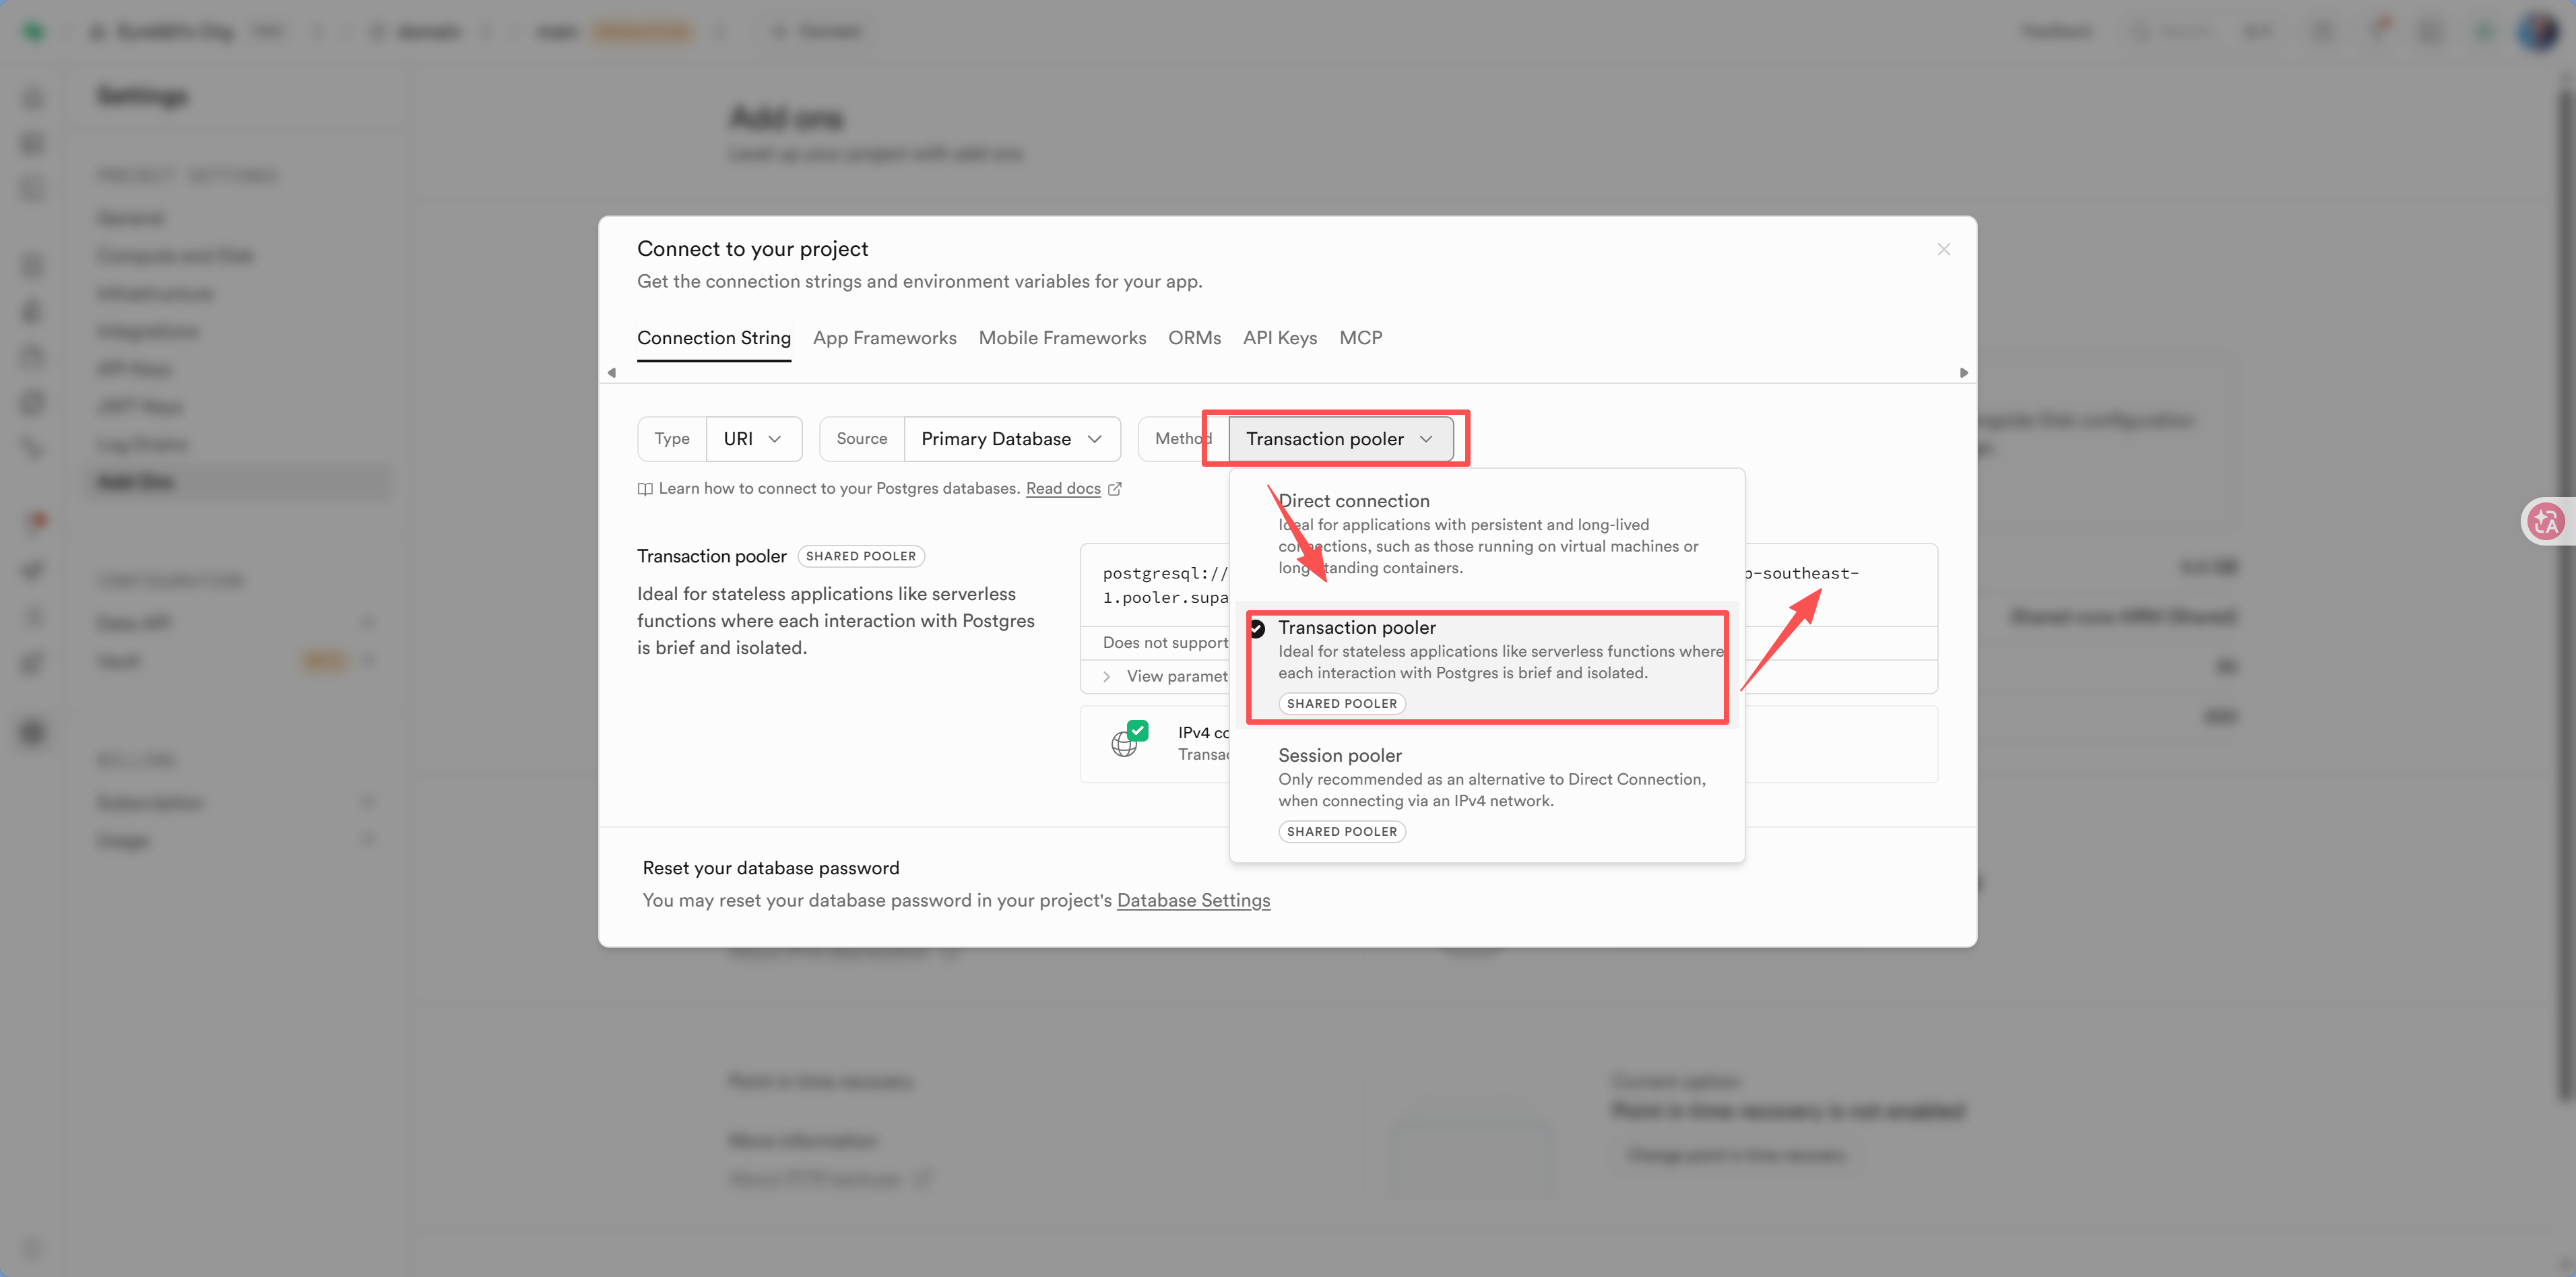The image size is (2576, 1277).
Task: Open the Database Settings link
Action: 1192,900
